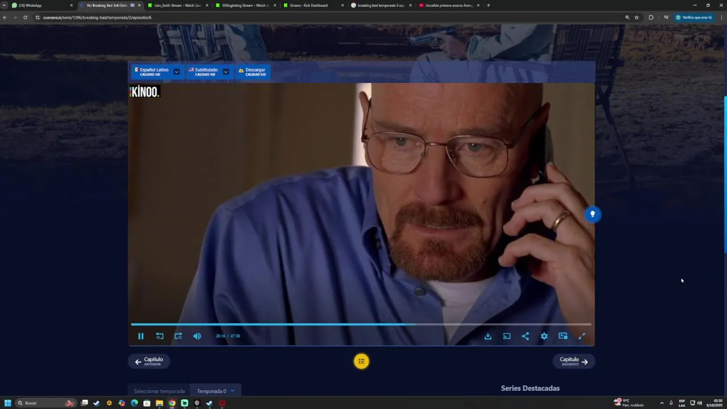Cast the video to a device
This screenshot has width=727, height=409.
click(507, 336)
